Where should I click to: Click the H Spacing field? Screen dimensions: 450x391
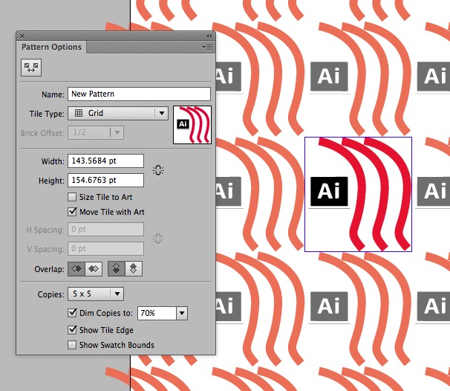(x=105, y=229)
